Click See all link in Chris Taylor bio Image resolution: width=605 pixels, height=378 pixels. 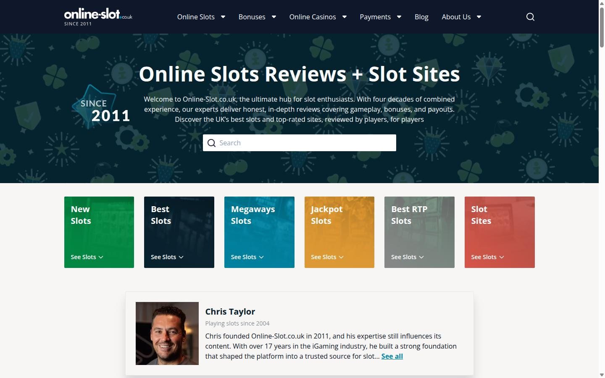392,356
